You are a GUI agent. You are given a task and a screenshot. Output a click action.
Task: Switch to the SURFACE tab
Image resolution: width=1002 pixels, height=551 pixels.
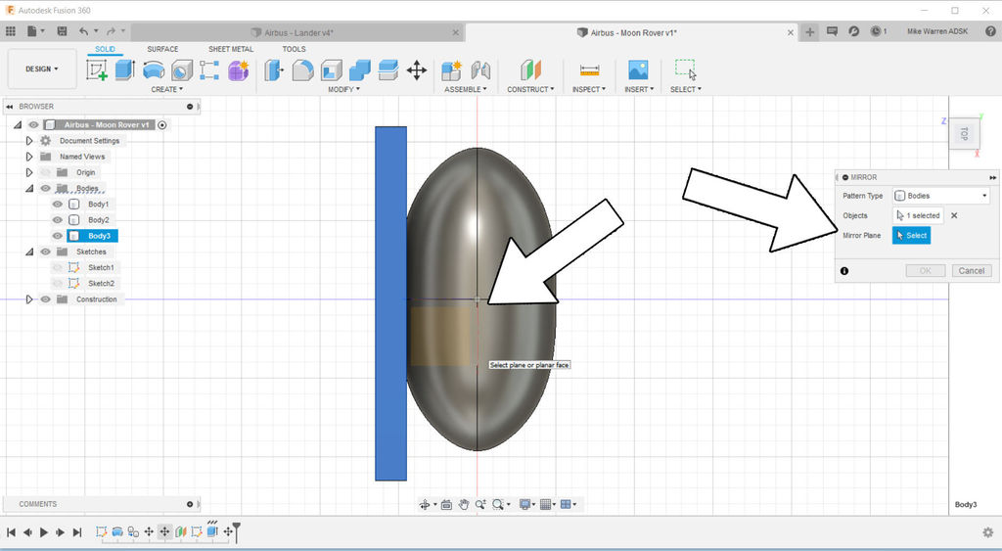pyautogui.click(x=163, y=49)
